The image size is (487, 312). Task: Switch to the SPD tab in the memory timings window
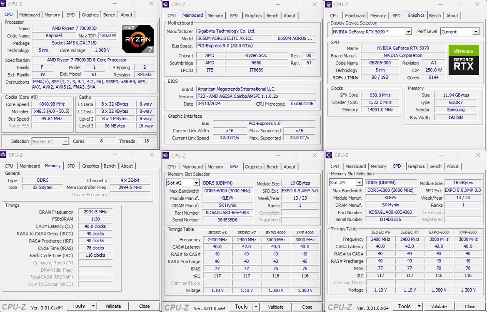tap(71, 166)
